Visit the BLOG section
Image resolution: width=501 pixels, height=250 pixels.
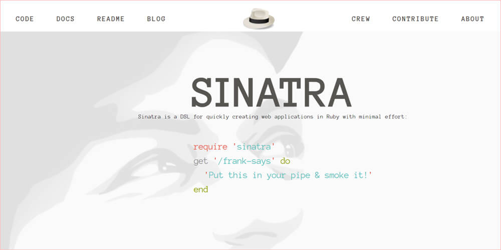click(156, 19)
